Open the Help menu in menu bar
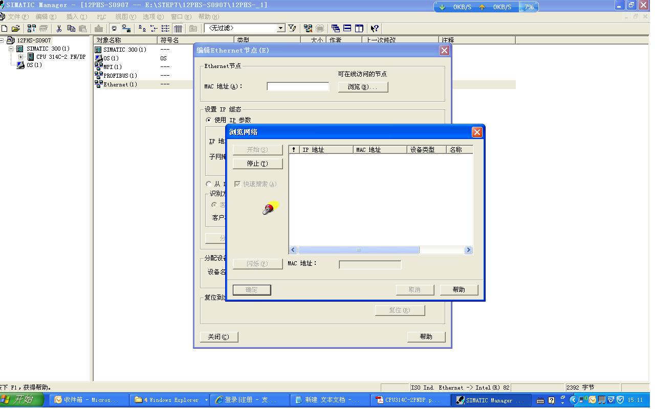The image size is (655, 409). click(208, 17)
